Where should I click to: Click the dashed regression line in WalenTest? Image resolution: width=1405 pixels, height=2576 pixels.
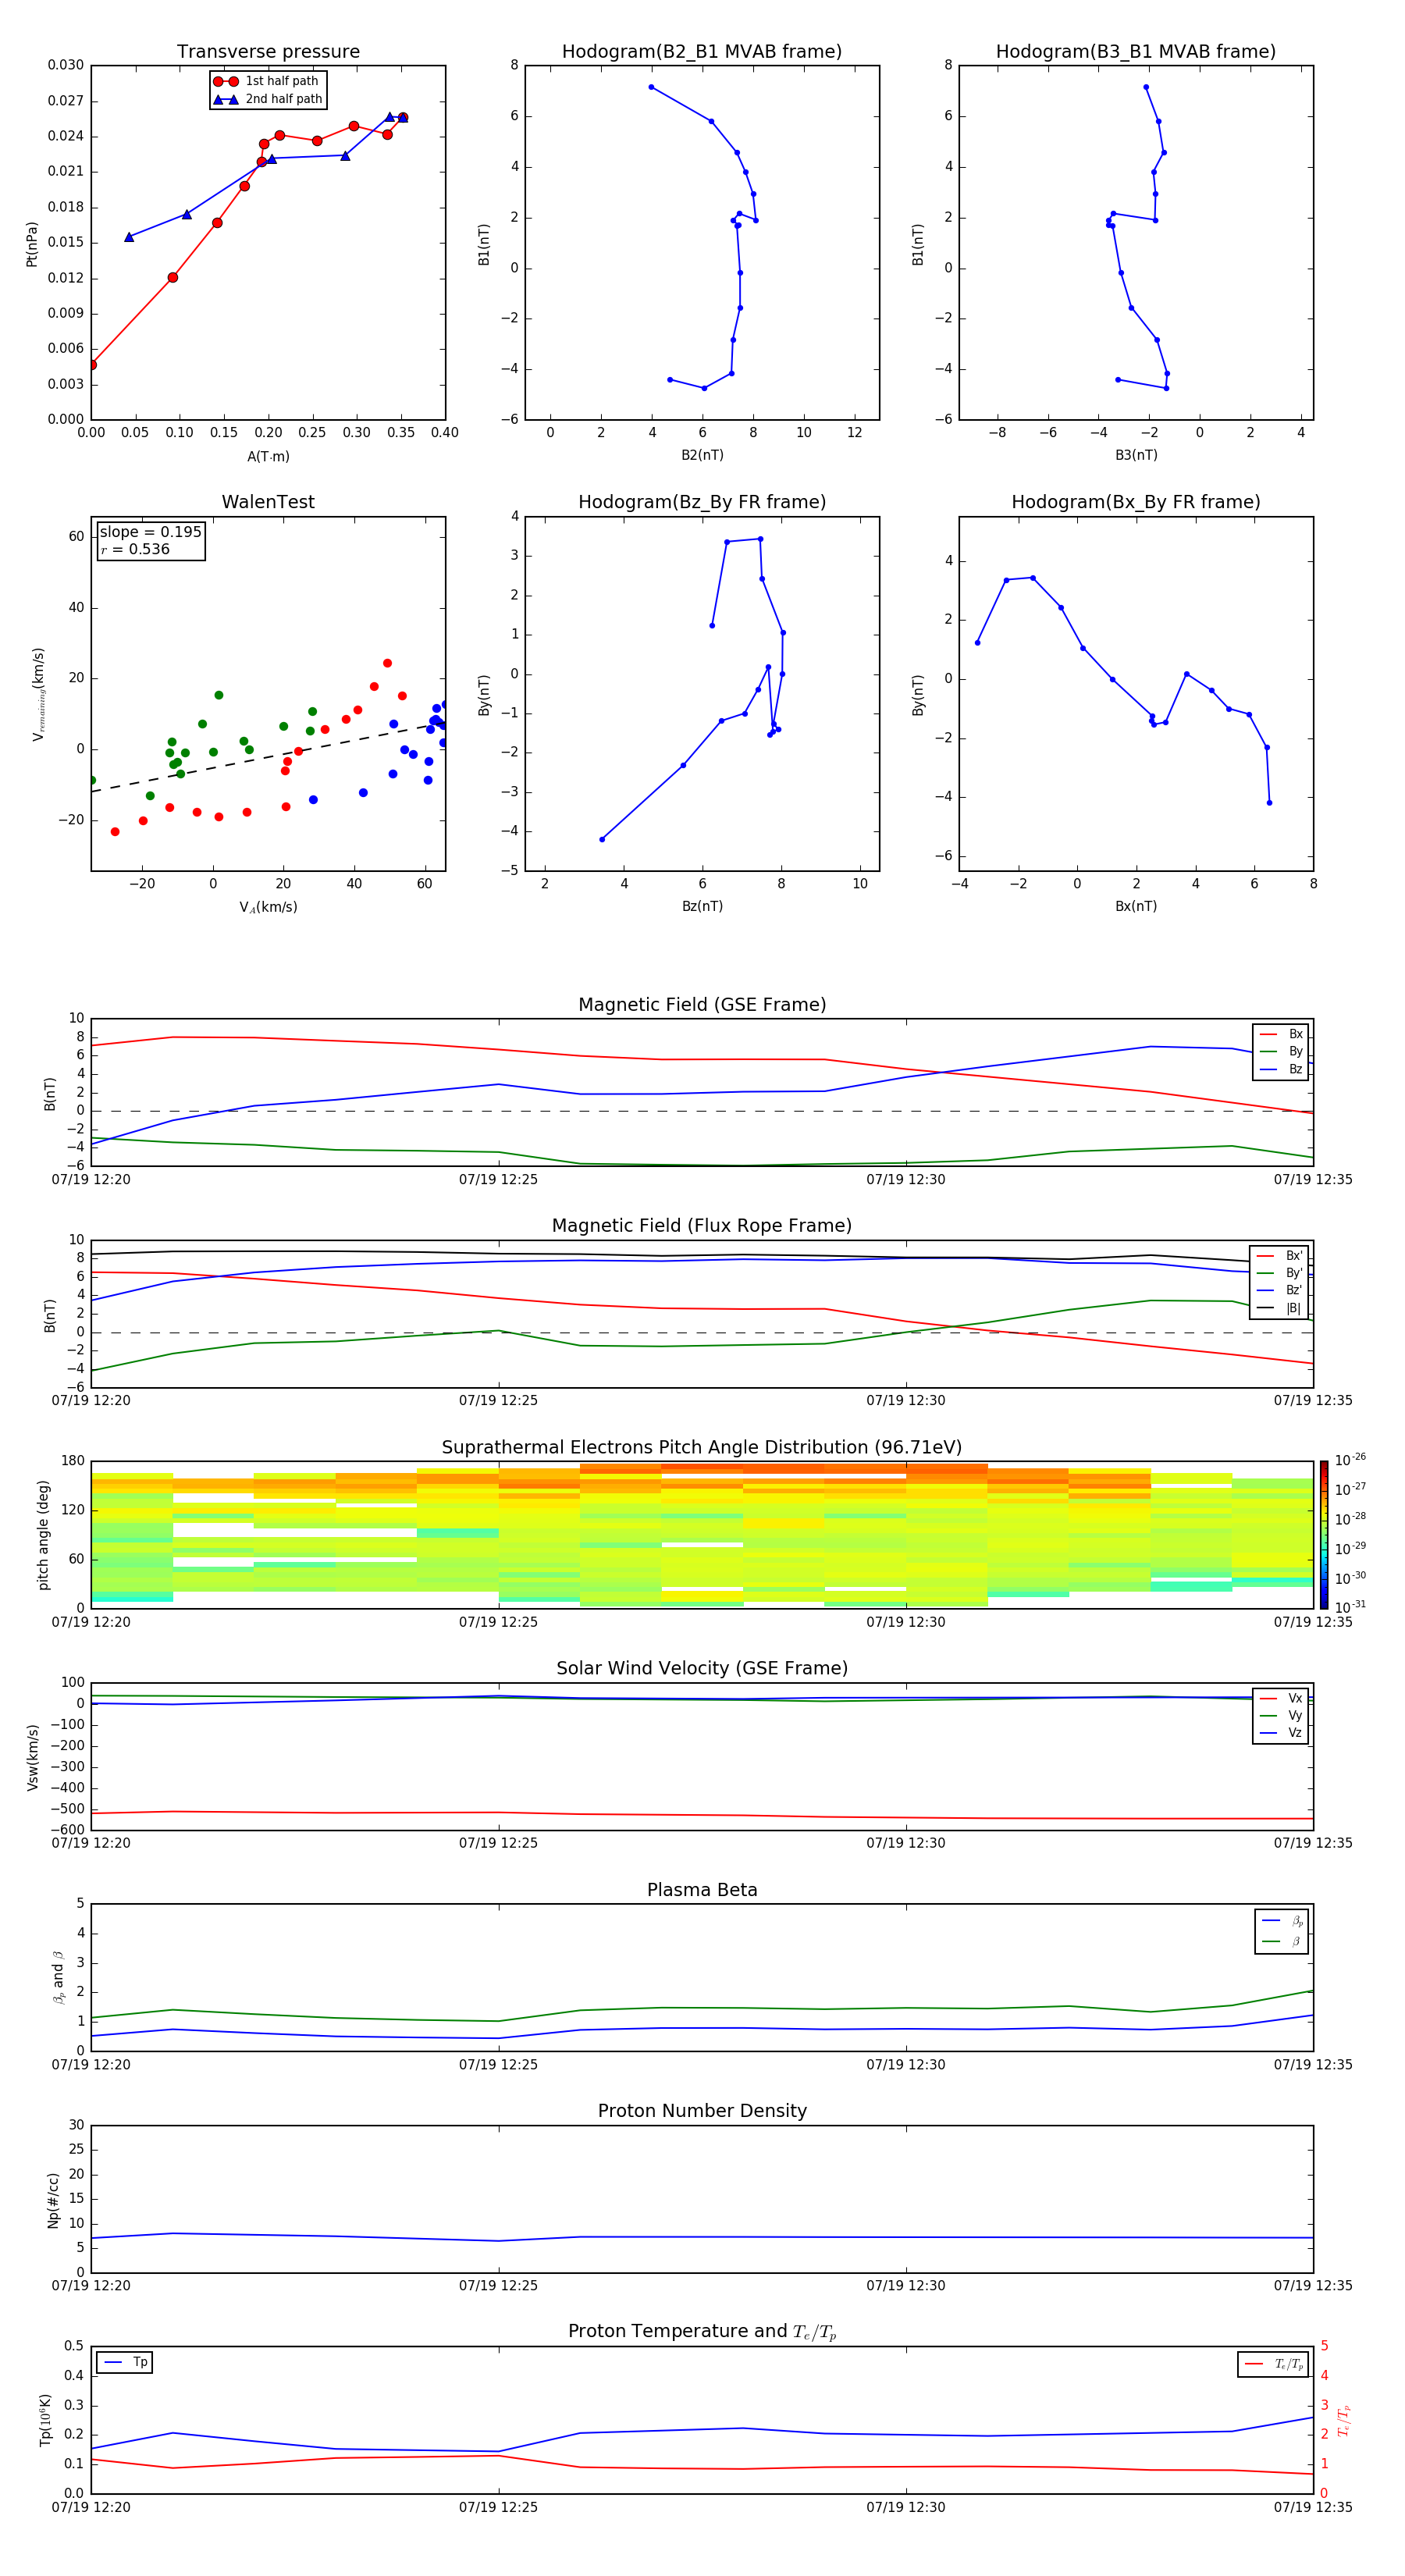(x=268, y=757)
